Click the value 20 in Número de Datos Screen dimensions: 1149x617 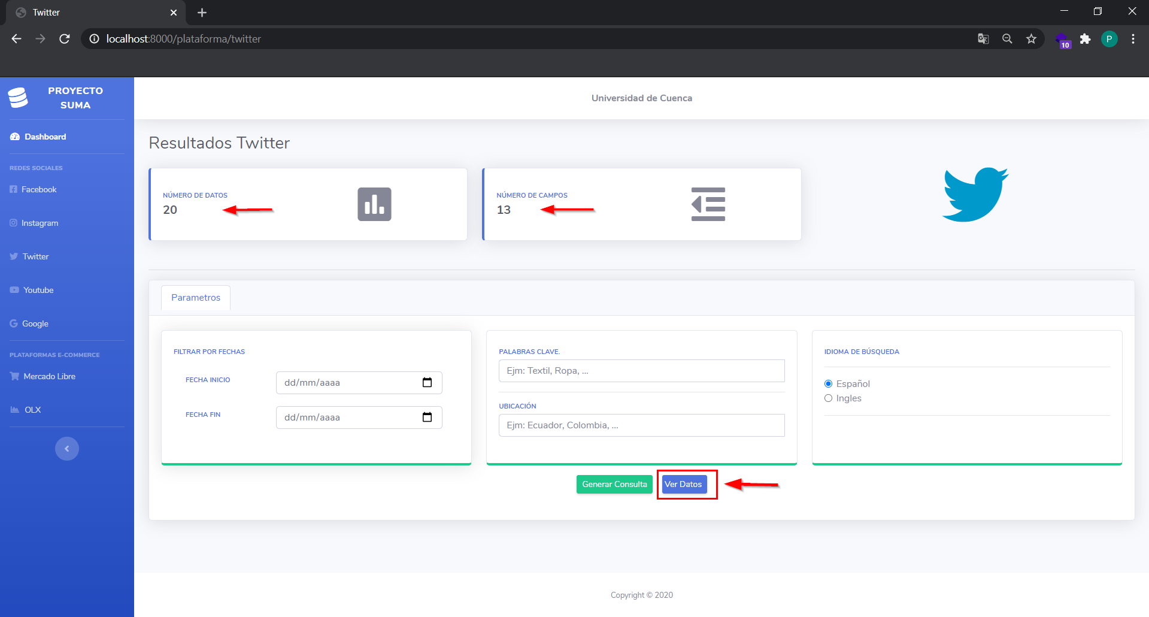pyautogui.click(x=170, y=210)
